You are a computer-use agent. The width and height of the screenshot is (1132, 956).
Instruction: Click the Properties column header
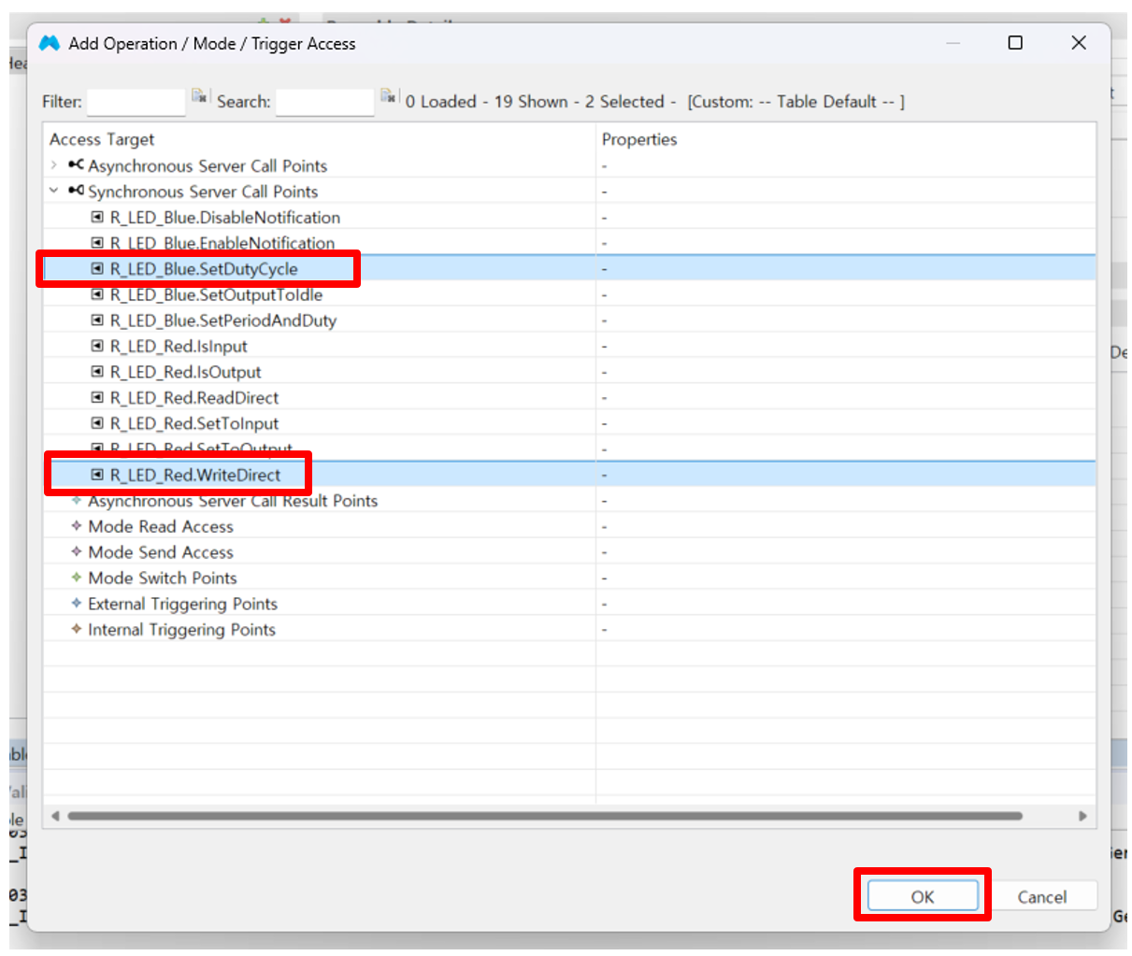click(639, 139)
